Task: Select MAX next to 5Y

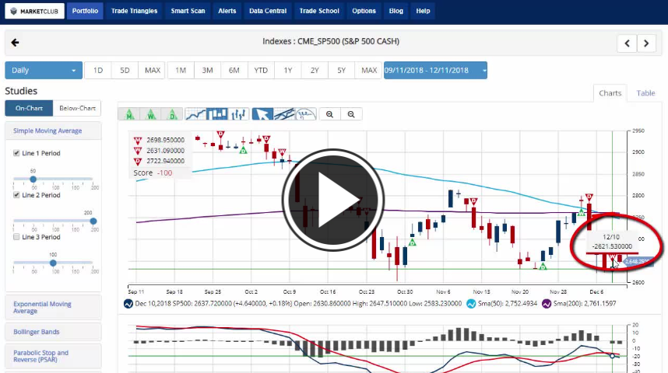Action: coord(369,71)
